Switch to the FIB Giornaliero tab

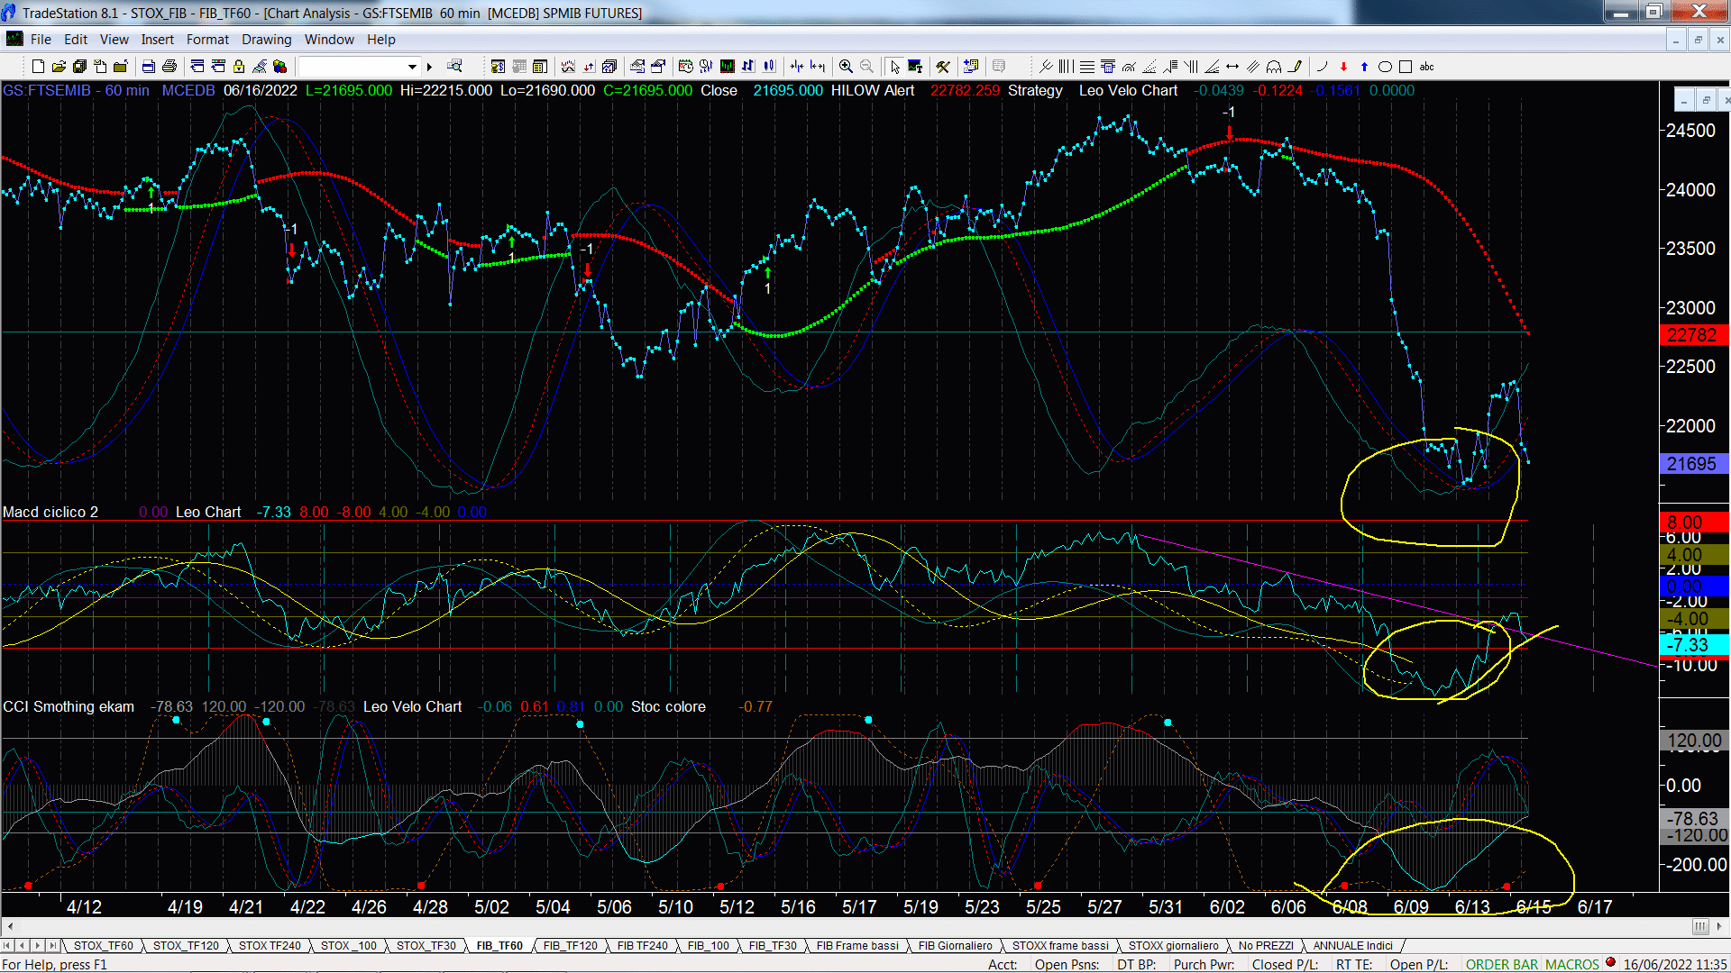coord(955,946)
